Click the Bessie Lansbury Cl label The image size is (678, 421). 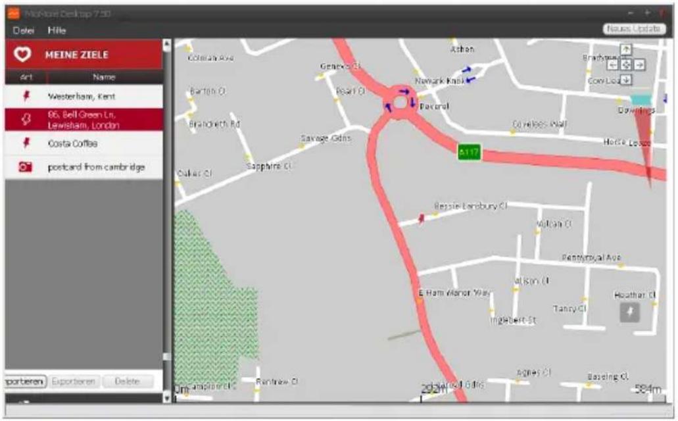pos(470,206)
